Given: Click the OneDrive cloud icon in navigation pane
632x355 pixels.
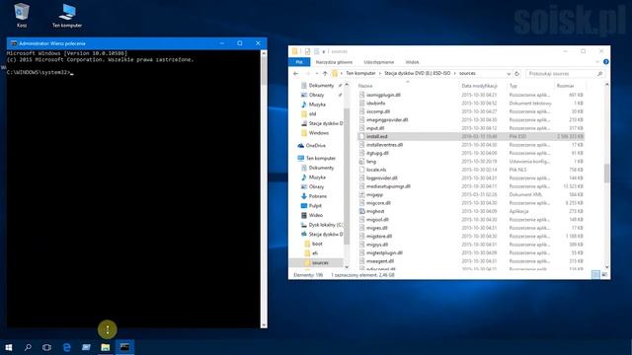Looking at the screenshot, I should click(300, 145).
